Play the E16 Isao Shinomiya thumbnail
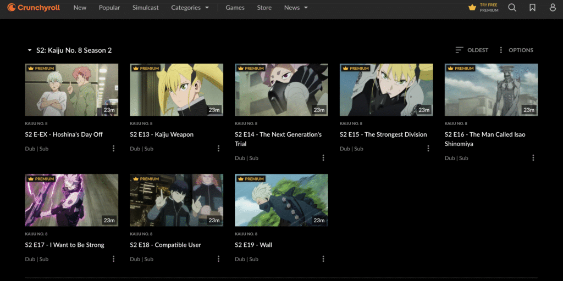 tap(491, 89)
